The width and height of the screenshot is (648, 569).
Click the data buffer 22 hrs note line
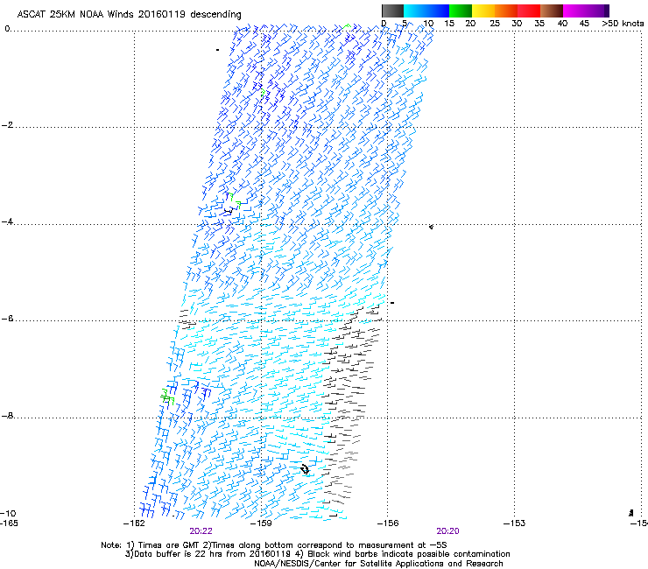point(317,554)
